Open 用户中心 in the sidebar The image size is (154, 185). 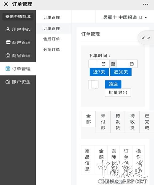(x=18, y=29)
